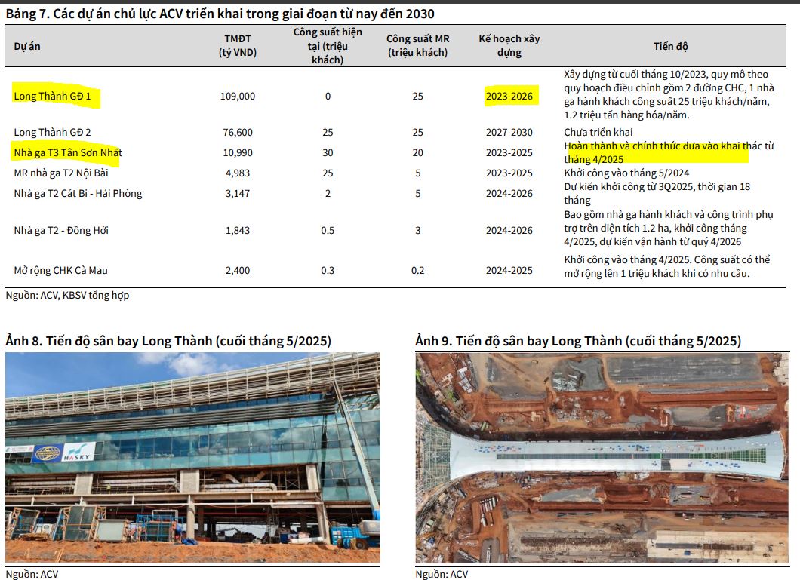Click the "Công suất MR" column header
Image resolution: width=800 pixels, height=580 pixels.
coord(417,46)
